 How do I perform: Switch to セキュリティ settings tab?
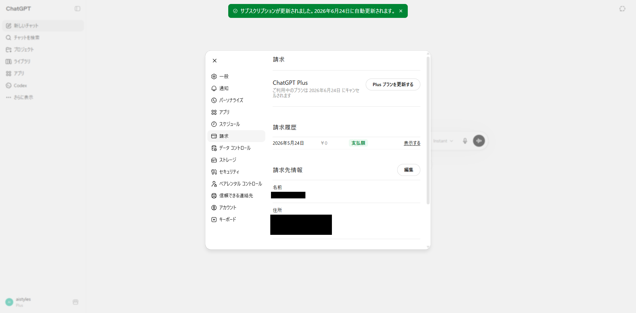tap(236, 172)
